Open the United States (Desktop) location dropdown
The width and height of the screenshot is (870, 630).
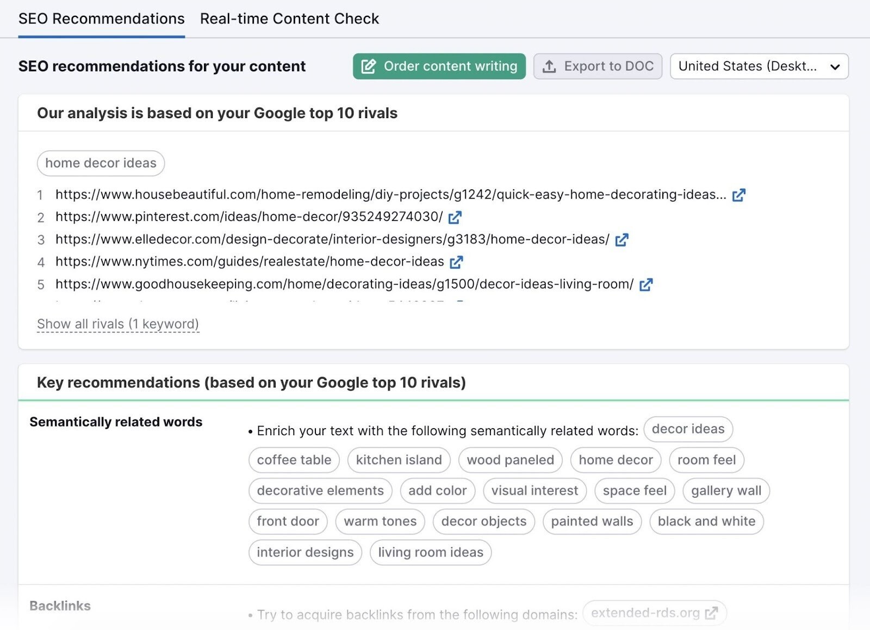(759, 66)
